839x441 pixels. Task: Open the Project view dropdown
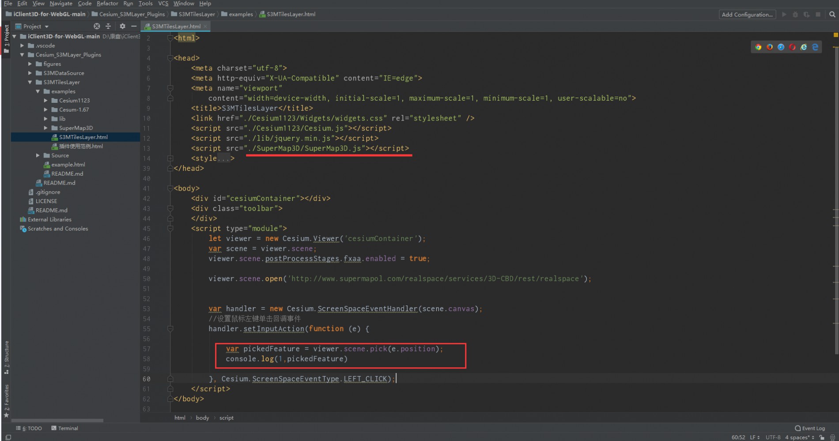32,26
